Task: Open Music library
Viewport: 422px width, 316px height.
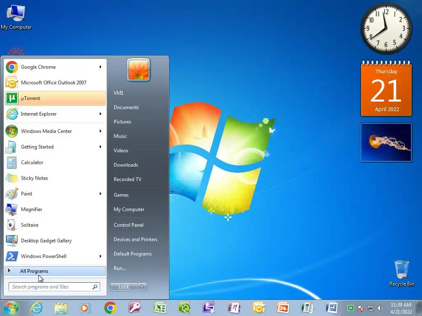Action: pos(120,136)
